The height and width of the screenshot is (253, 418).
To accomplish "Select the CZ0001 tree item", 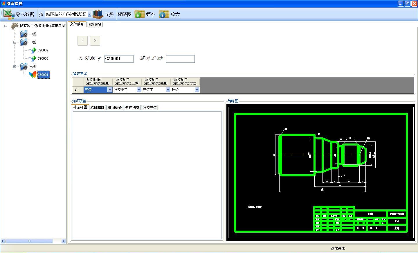I will click(x=44, y=75).
